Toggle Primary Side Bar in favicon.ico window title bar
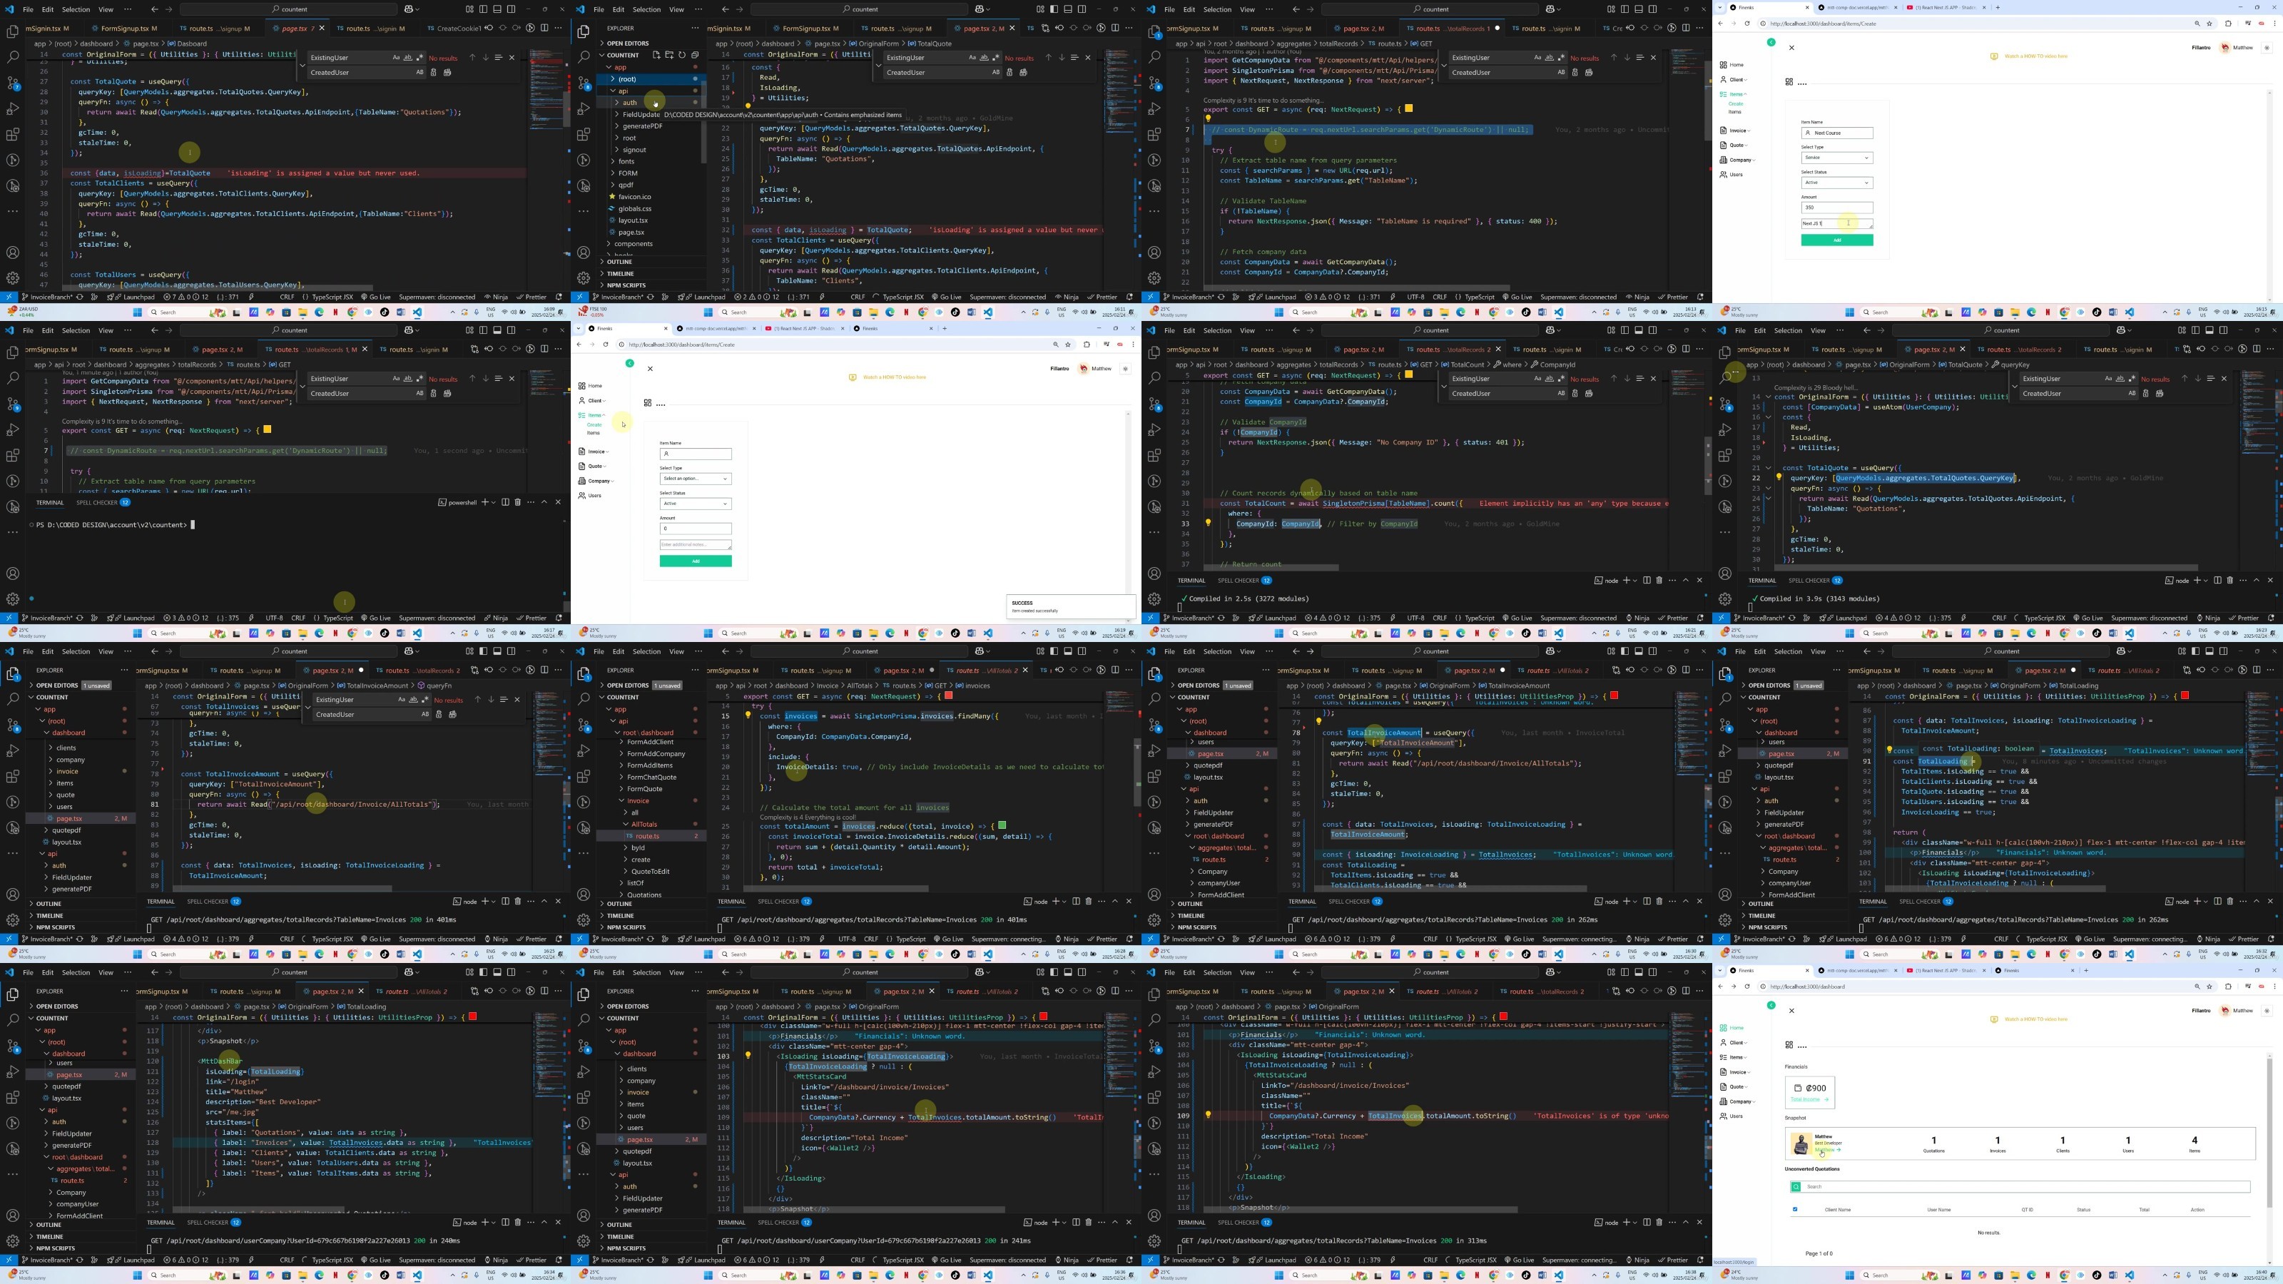This screenshot has width=2283, height=1284. [1053, 9]
